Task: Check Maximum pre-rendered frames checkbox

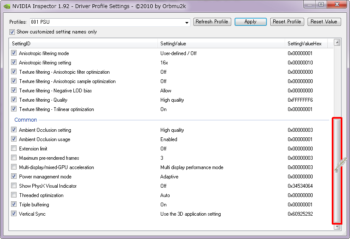Action: coord(14,158)
